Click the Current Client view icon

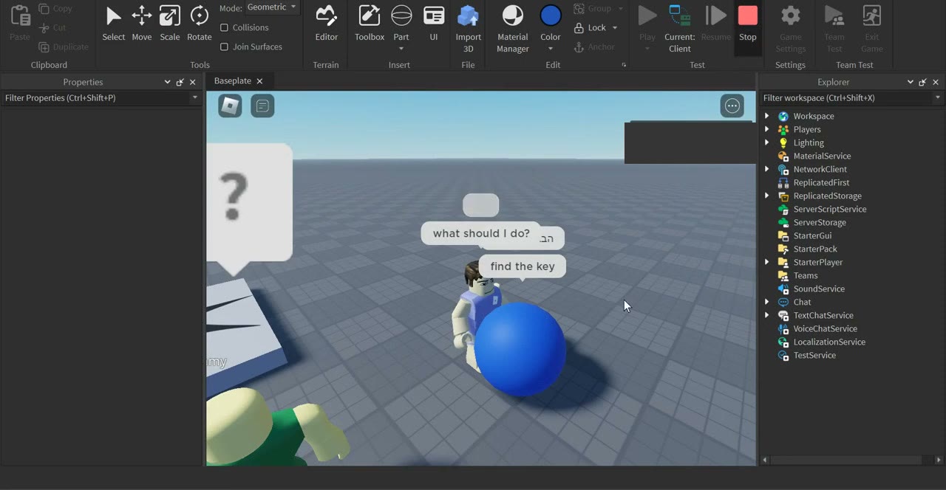[680, 15]
